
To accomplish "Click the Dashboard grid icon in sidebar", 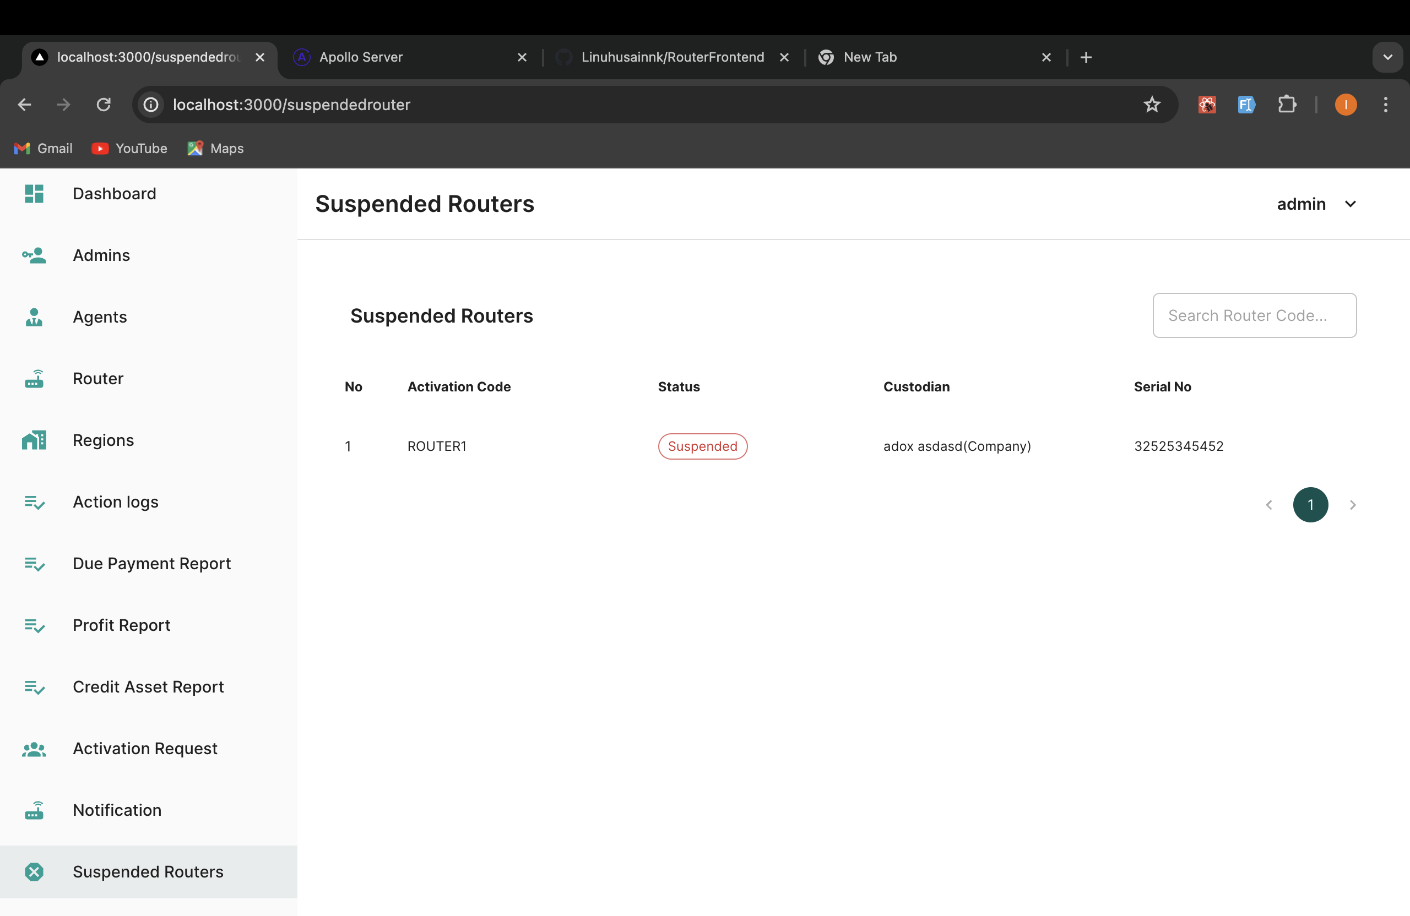I will 34,194.
